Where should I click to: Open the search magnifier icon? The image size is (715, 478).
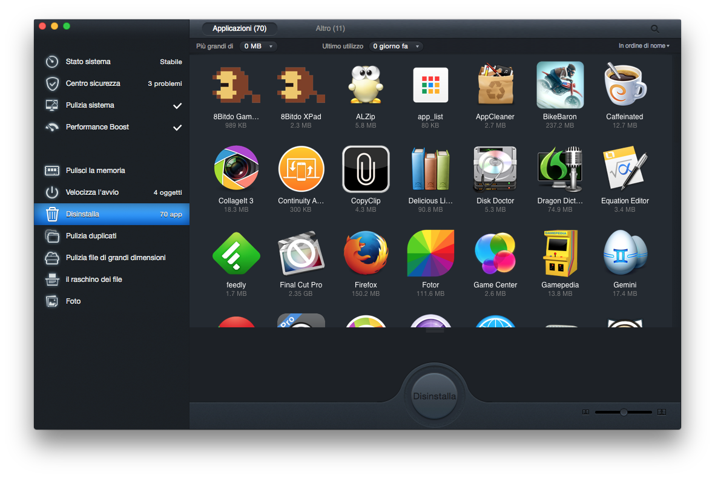(655, 28)
